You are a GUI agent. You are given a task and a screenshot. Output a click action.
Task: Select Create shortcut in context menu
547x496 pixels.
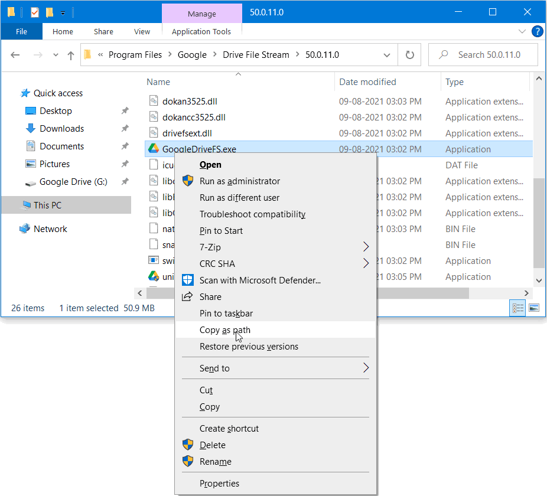(x=229, y=428)
